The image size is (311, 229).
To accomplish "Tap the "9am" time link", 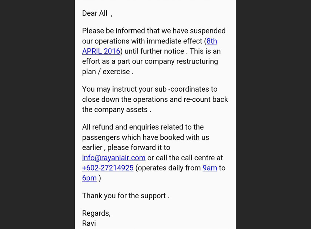I will click(x=210, y=168).
